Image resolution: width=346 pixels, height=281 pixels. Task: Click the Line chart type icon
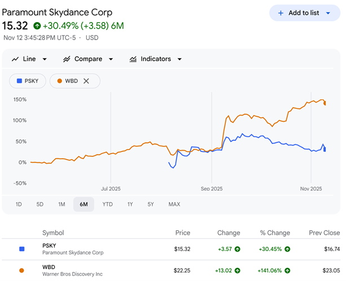pos(15,59)
